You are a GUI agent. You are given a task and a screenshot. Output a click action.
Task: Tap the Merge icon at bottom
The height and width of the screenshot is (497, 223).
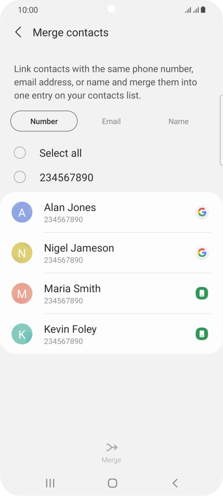[112, 447]
